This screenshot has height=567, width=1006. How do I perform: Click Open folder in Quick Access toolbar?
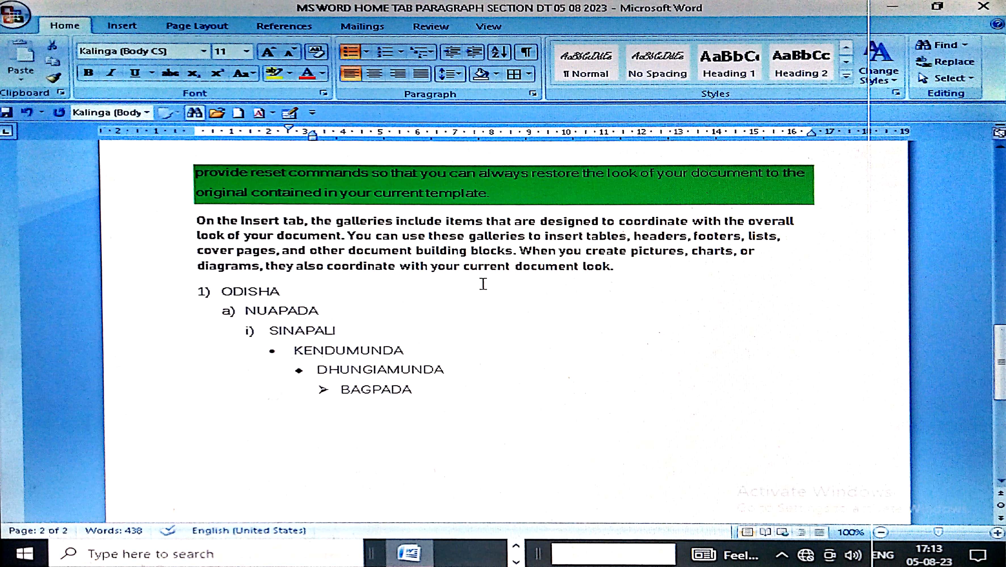pos(217,113)
